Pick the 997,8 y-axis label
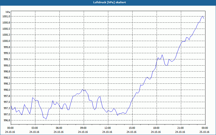The height and width of the screenshot is (135, 216). (7, 96)
